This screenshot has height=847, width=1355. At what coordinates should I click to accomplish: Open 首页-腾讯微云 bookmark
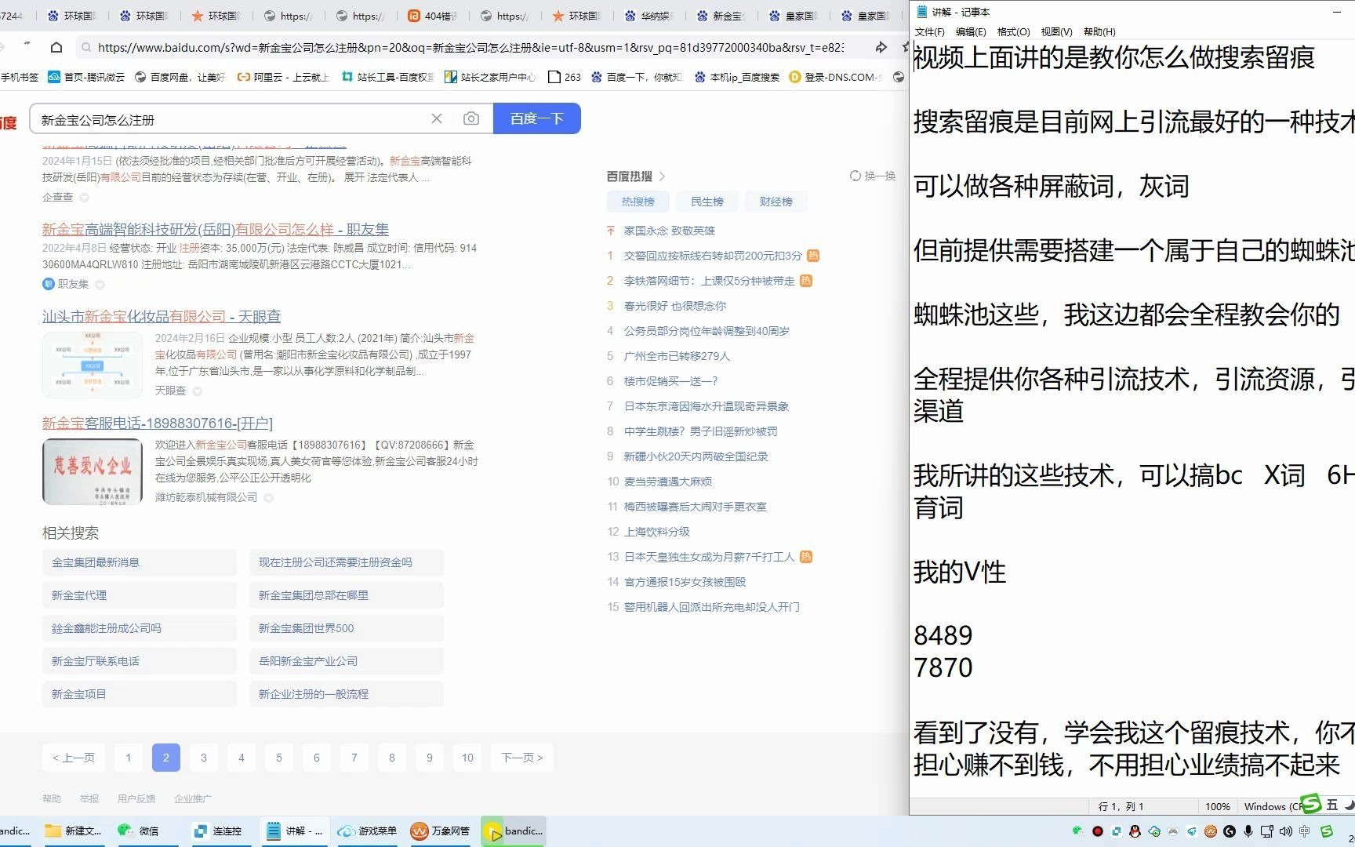coord(86,77)
